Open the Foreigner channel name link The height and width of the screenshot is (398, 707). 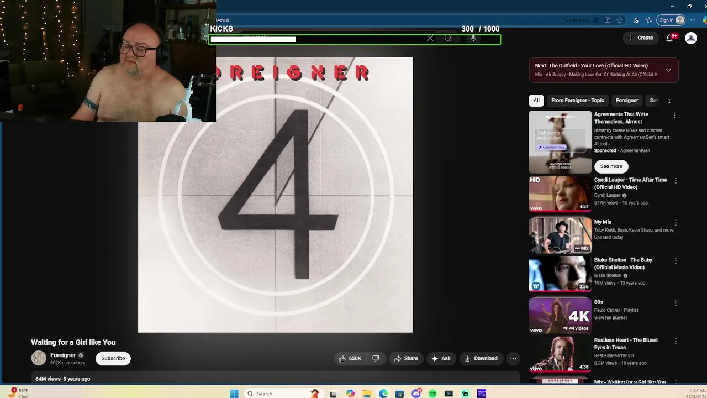pos(63,355)
